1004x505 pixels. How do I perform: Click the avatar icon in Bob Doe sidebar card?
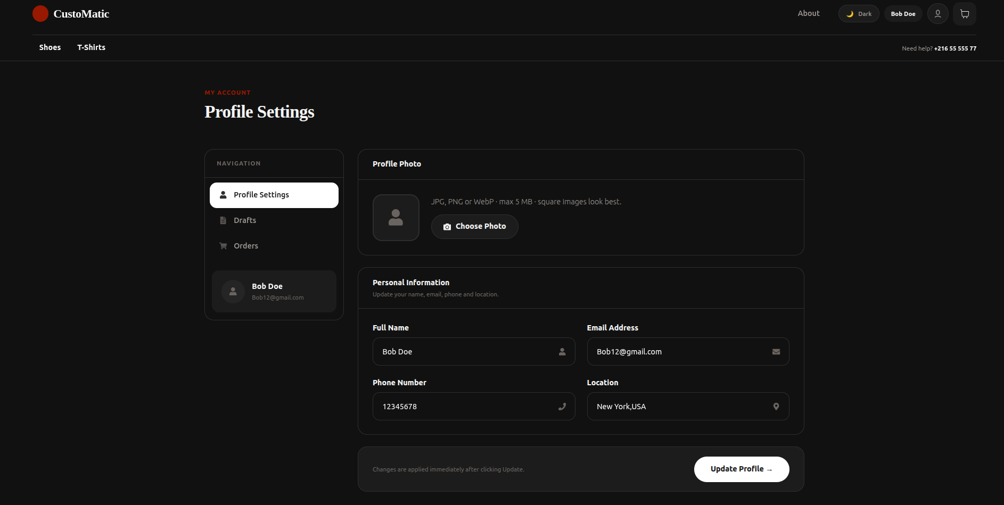click(233, 292)
